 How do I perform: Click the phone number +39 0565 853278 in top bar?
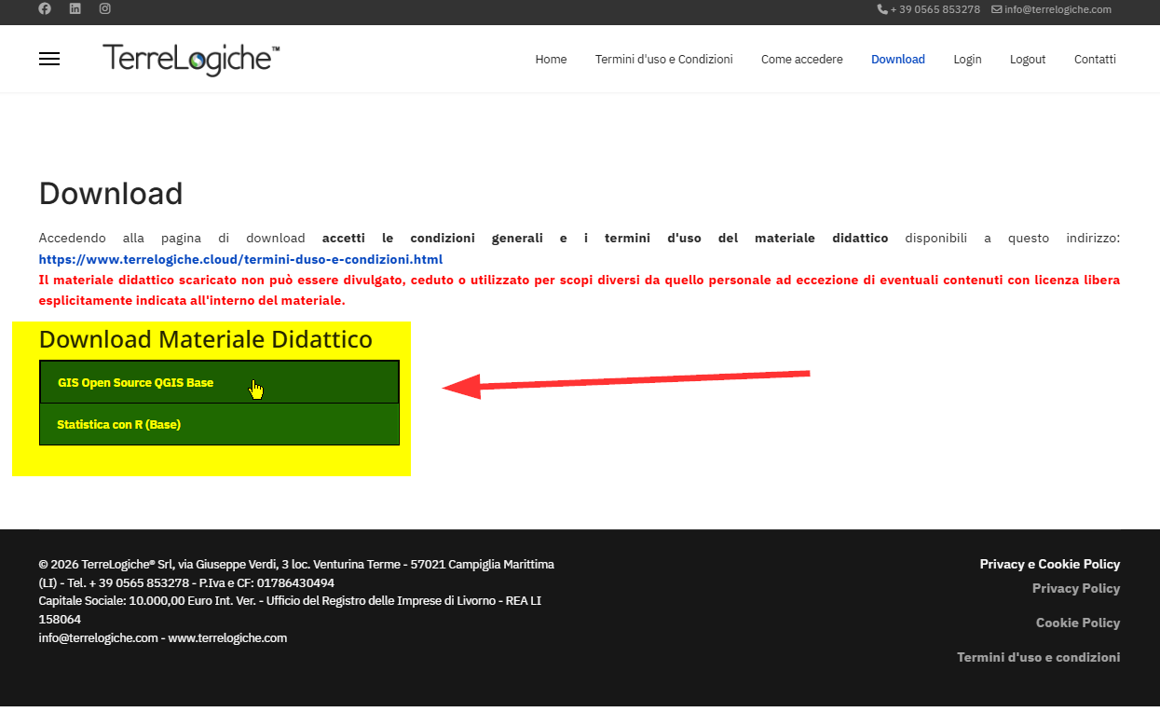929,9
